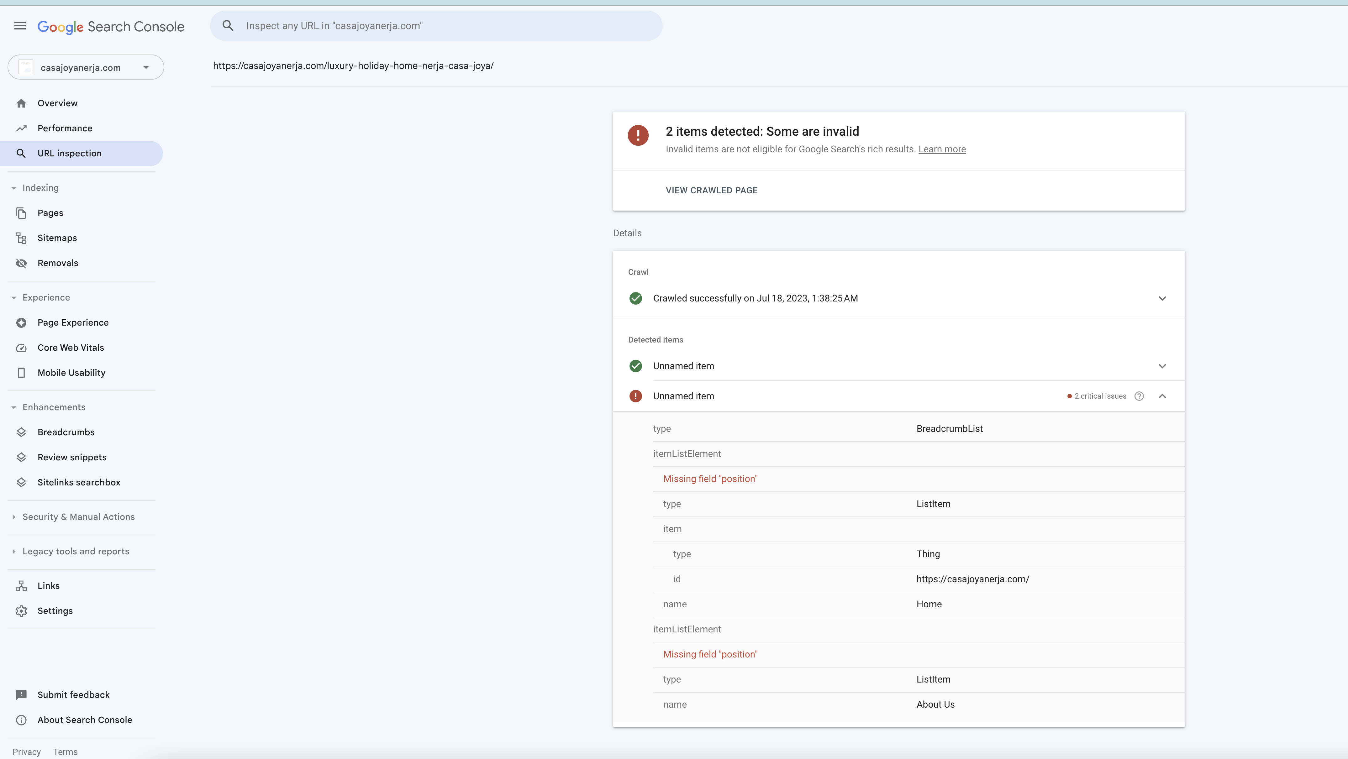Click the Sitelinks searchbox layers icon
The height and width of the screenshot is (759, 1348).
[x=21, y=482]
